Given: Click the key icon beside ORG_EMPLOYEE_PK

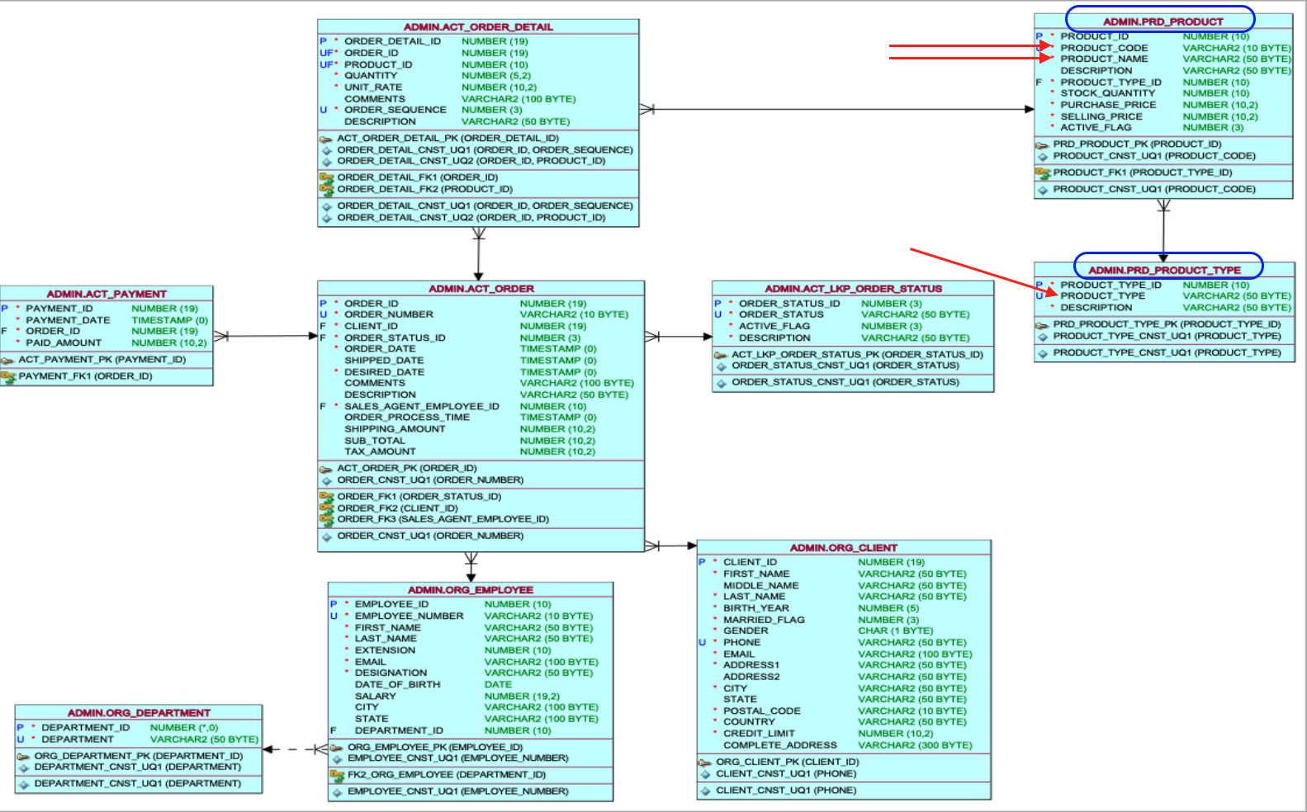Looking at the screenshot, I should (x=337, y=748).
